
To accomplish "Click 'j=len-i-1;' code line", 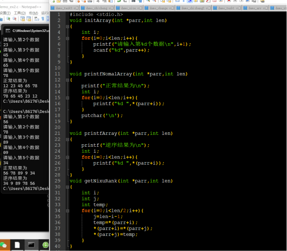I will coord(108,216).
